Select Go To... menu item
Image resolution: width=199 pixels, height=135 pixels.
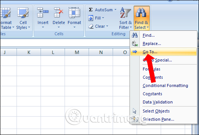click(163, 52)
